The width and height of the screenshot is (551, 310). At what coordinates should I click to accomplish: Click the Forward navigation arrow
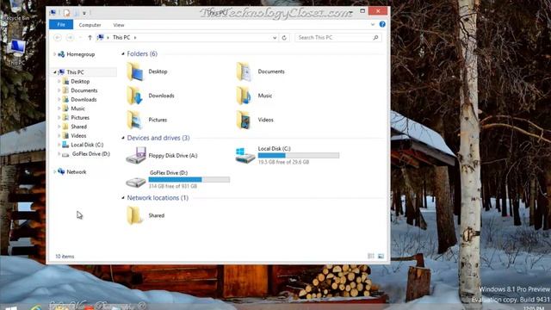tap(70, 38)
